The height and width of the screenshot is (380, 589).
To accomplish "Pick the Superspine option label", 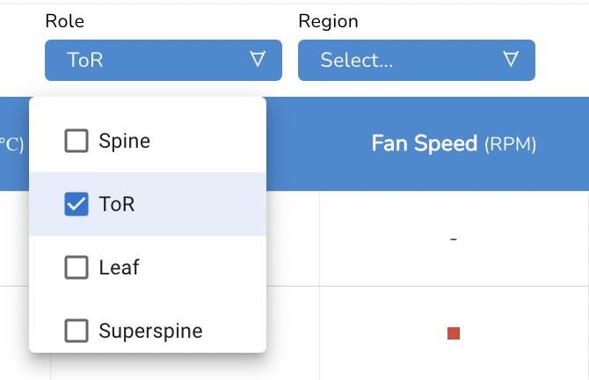I will (x=150, y=331).
